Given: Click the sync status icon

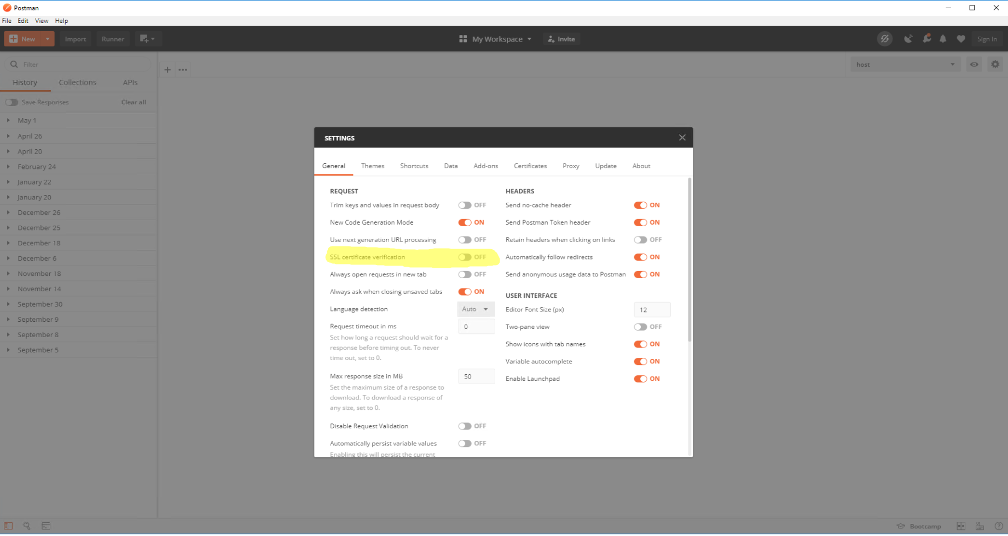Looking at the screenshot, I should click(884, 39).
